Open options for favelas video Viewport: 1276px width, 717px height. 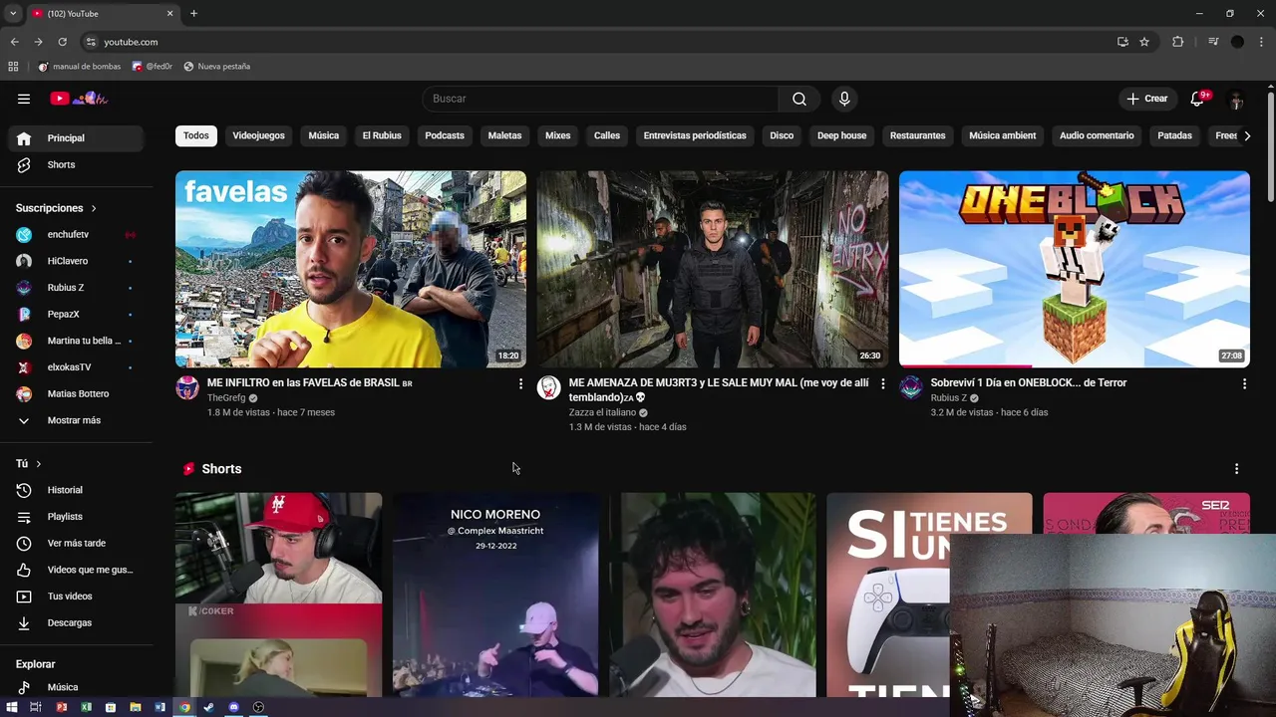[x=520, y=383]
